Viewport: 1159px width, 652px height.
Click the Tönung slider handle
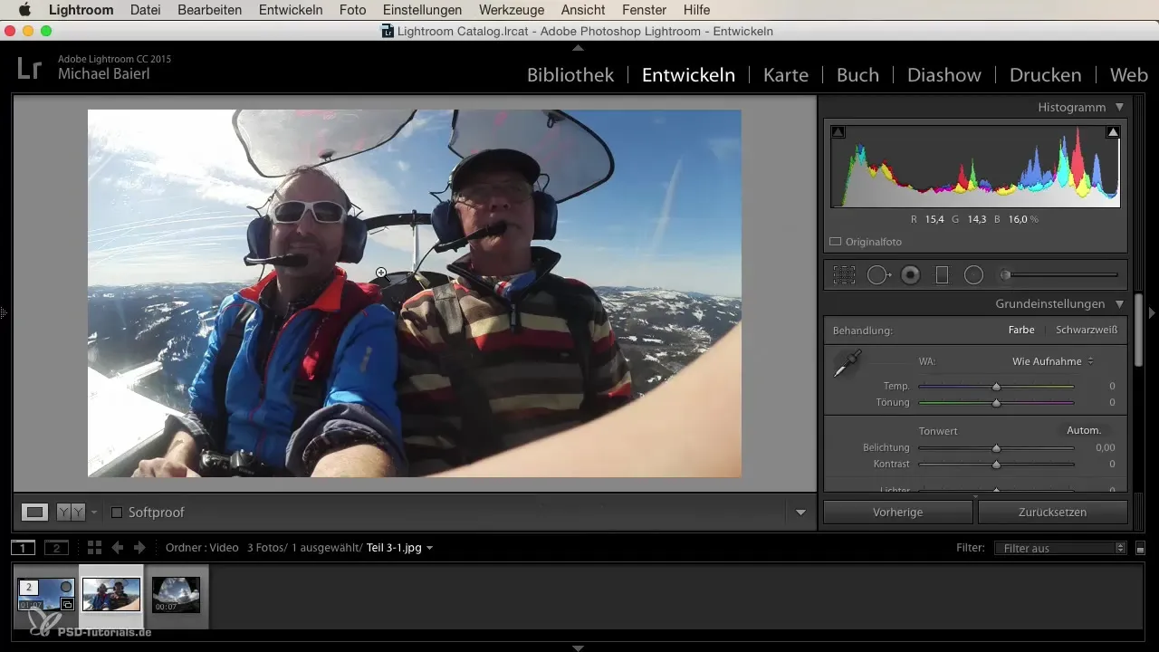coord(996,403)
